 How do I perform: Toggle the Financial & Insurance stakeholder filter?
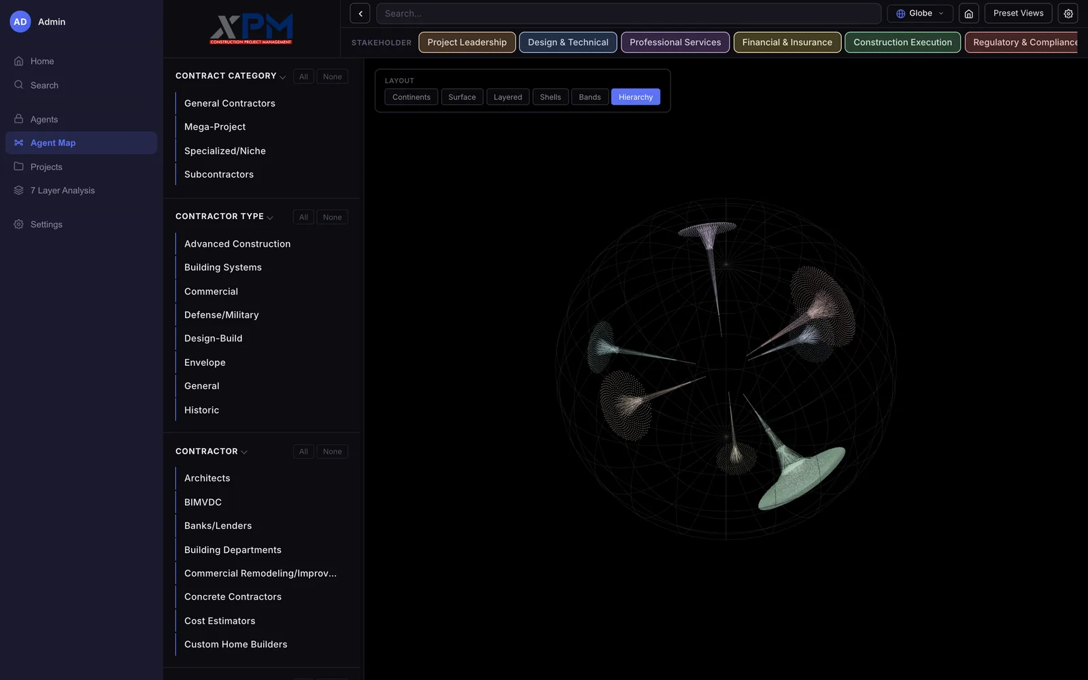point(787,42)
